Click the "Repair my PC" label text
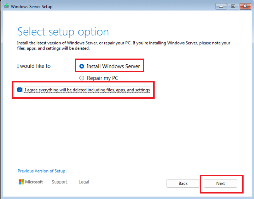This screenshot has height=199, width=254. 102,78
